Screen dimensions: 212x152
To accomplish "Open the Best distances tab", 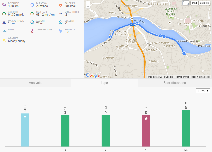I will coord(175,83).
